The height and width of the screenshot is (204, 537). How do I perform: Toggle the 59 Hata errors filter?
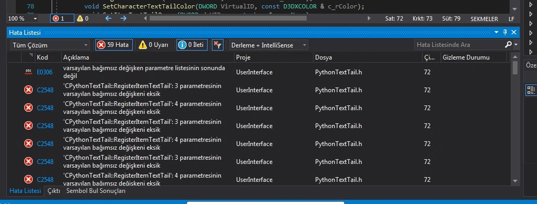(114, 45)
